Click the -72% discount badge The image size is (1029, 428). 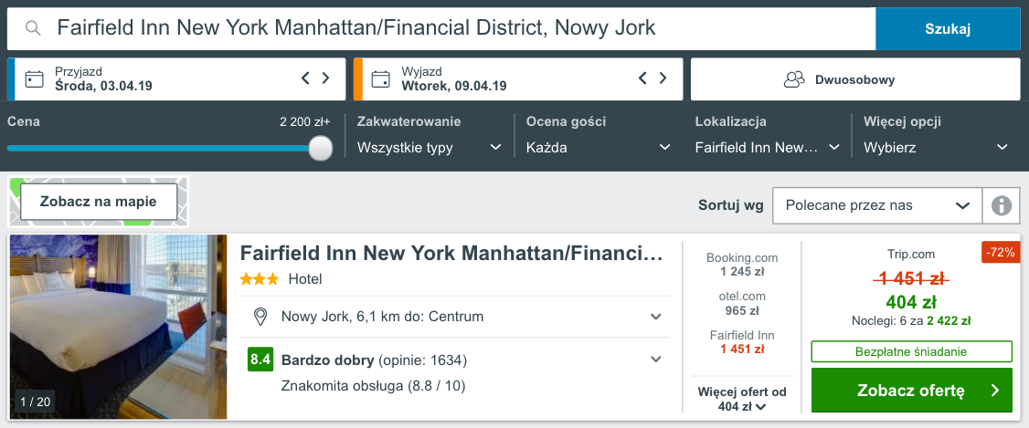tap(1001, 252)
